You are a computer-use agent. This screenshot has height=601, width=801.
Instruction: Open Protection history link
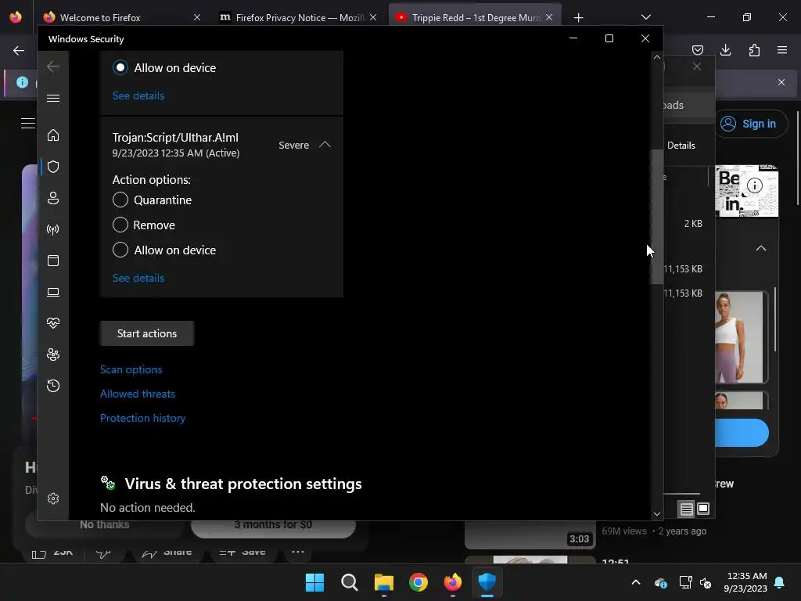[x=142, y=418]
